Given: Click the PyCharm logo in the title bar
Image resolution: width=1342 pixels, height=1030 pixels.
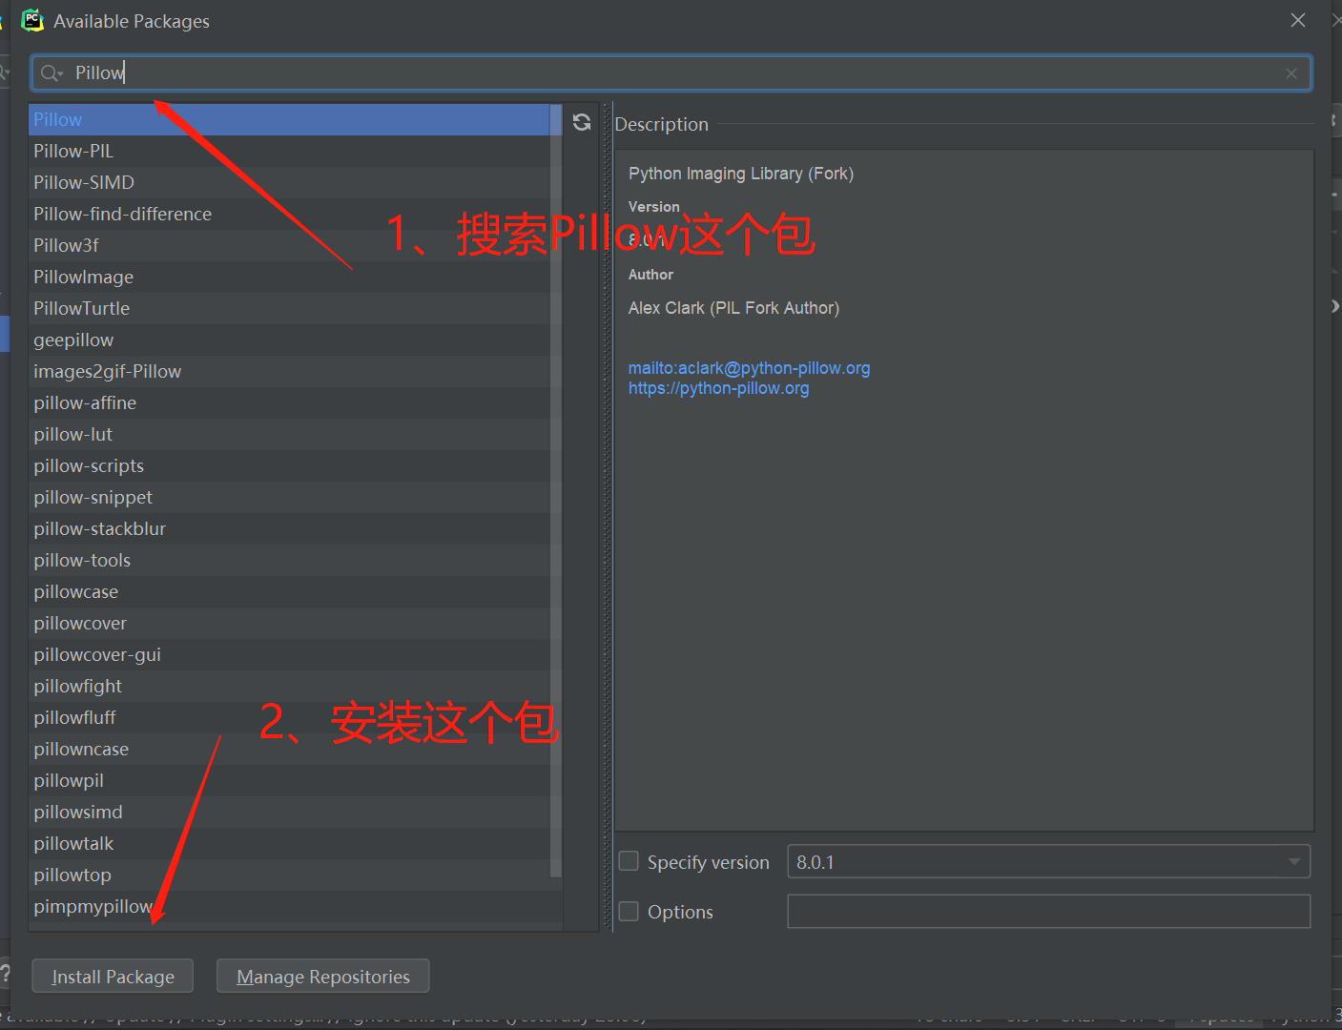Looking at the screenshot, I should pyautogui.click(x=31, y=20).
